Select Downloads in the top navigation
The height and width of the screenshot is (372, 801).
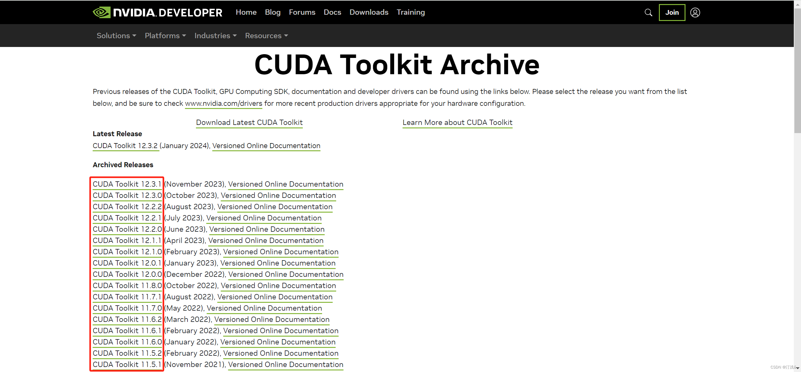point(369,12)
